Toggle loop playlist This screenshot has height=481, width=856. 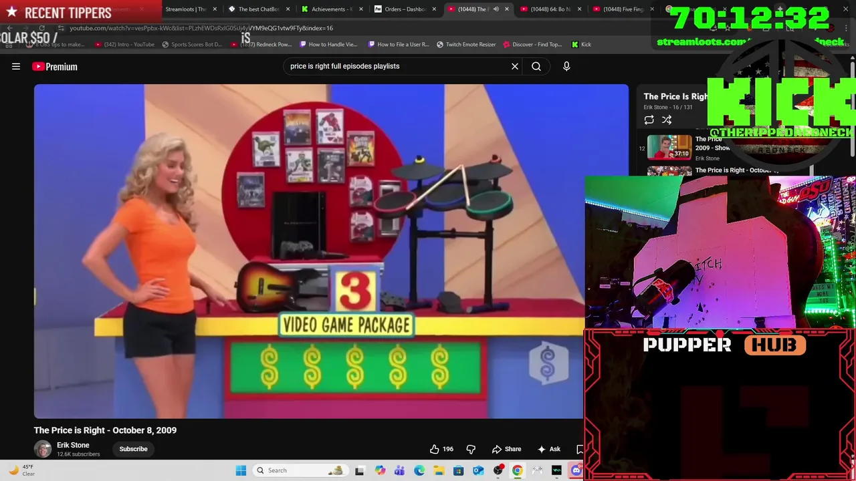point(649,120)
